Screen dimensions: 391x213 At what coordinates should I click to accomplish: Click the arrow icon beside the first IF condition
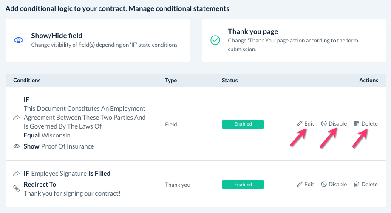click(x=17, y=118)
